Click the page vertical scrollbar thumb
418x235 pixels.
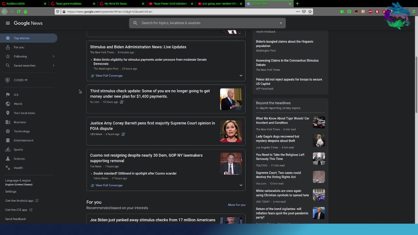pos(416,85)
